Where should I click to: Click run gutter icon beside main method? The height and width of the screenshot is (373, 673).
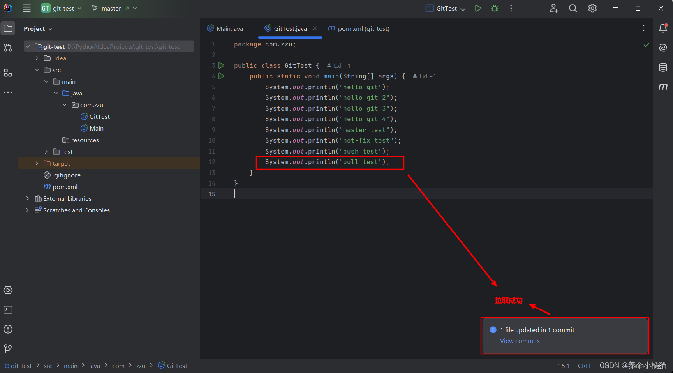222,76
